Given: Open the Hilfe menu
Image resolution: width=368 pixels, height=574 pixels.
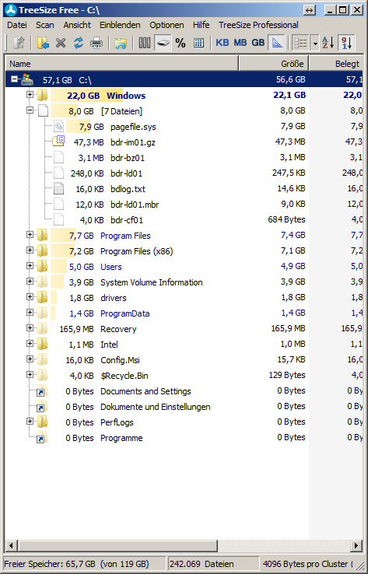Looking at the screenshot, I should pos(201,25).
